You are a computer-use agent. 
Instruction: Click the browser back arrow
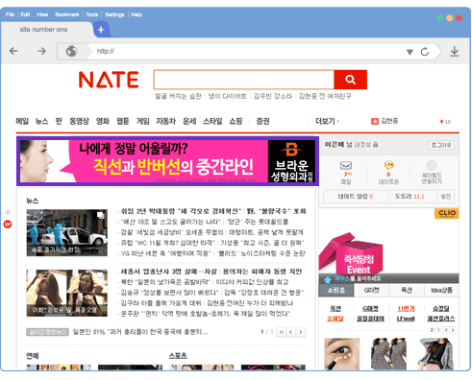pyautogui.click(x=13, y=51)
